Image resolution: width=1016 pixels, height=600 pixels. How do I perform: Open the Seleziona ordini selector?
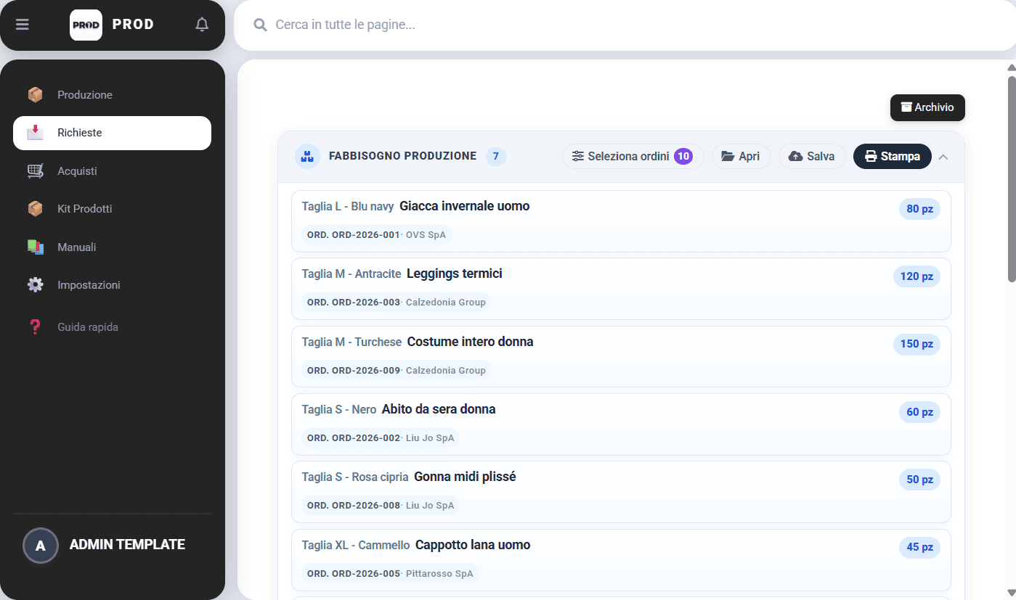(633, 156)
